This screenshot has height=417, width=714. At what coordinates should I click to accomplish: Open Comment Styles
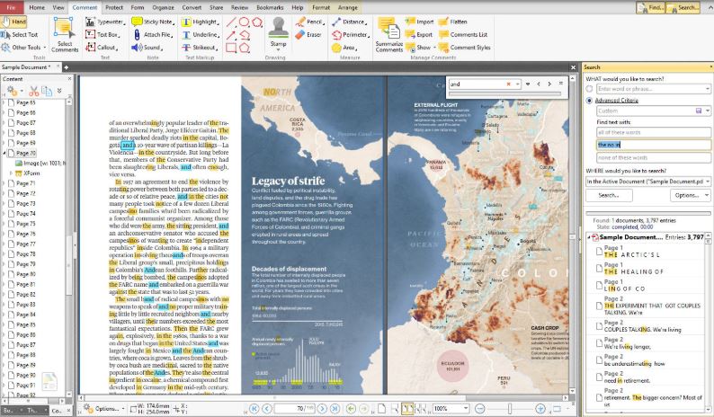tap(465, 48)
